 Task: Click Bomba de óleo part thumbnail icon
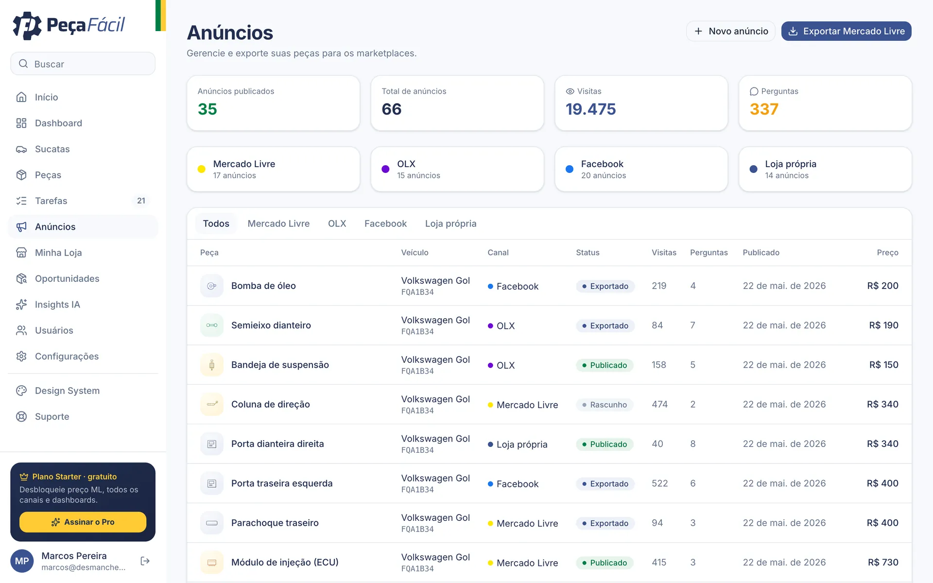(x=212, y=286)
